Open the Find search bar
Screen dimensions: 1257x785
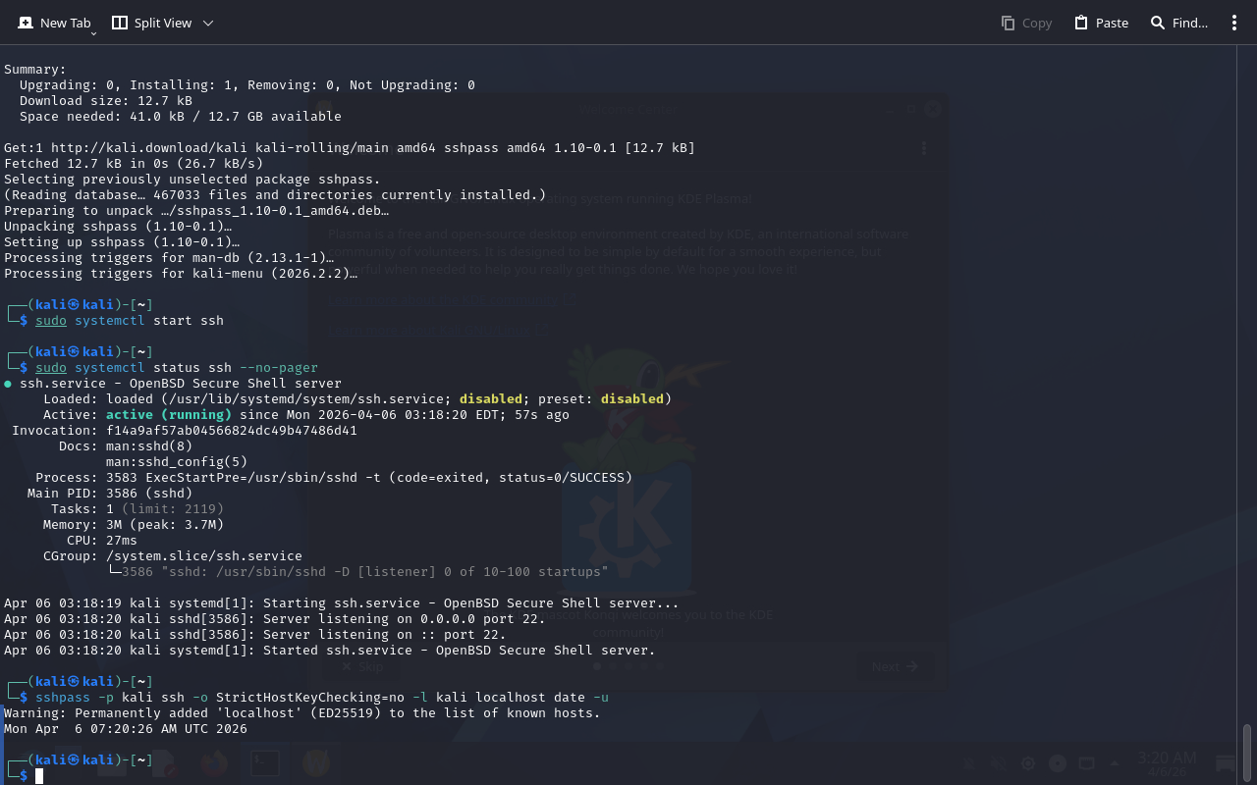coord(1178,23)
